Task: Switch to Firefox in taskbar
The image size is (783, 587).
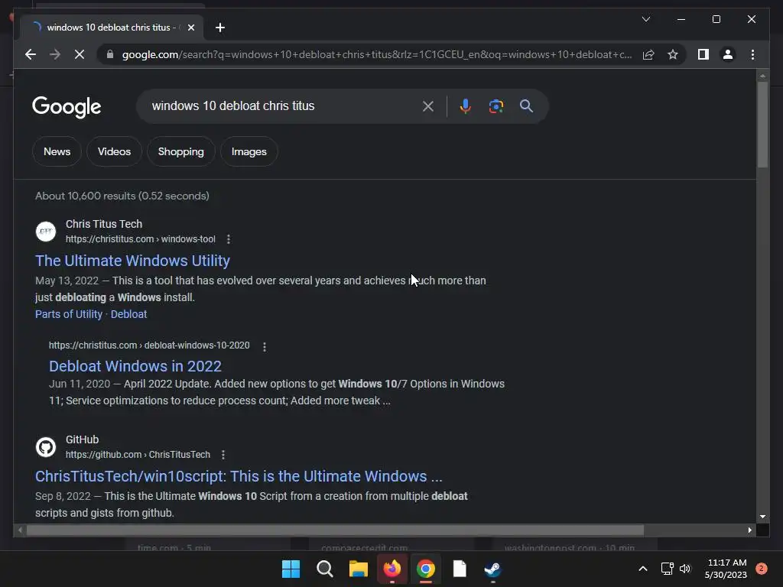Action: pyautogui.click(x=392, y=569)
